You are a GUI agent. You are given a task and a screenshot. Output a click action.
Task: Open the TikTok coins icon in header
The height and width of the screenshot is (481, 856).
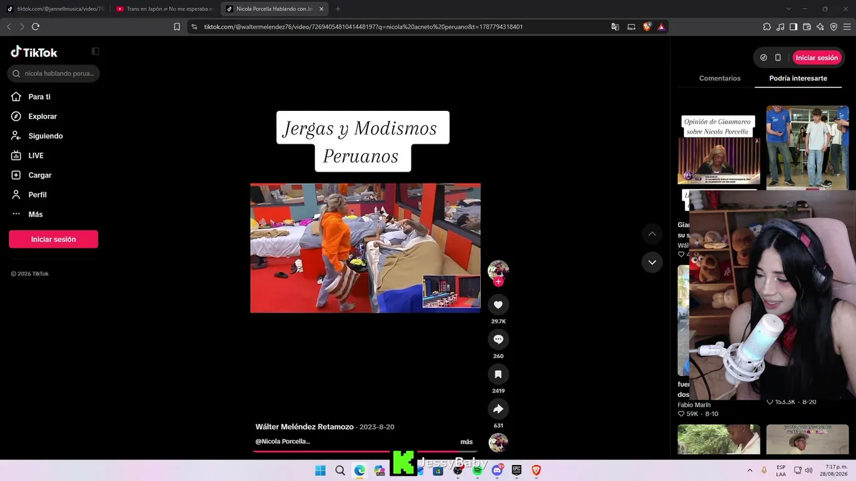[x=764, y=57]
